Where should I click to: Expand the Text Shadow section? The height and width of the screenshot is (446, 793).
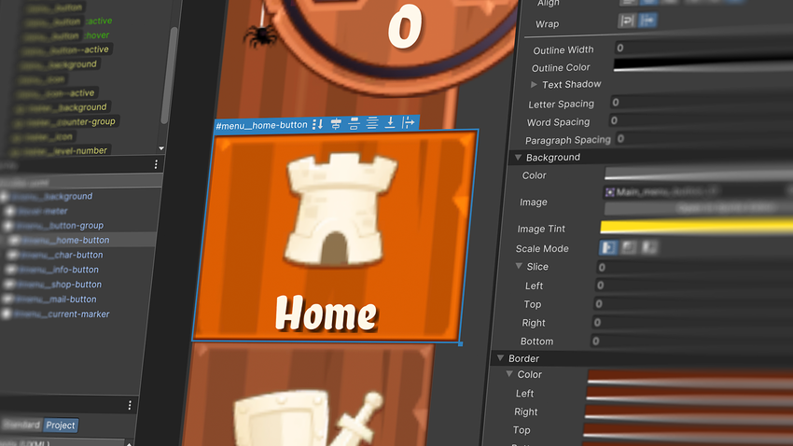[x=534, y=85]
